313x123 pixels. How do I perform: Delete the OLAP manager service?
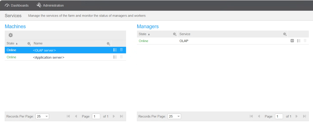[305, 40]
